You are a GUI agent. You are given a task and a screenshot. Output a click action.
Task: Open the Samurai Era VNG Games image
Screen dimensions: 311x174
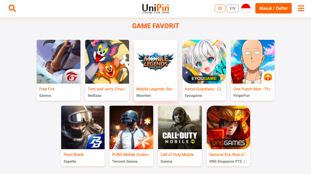tap(228, 127)
